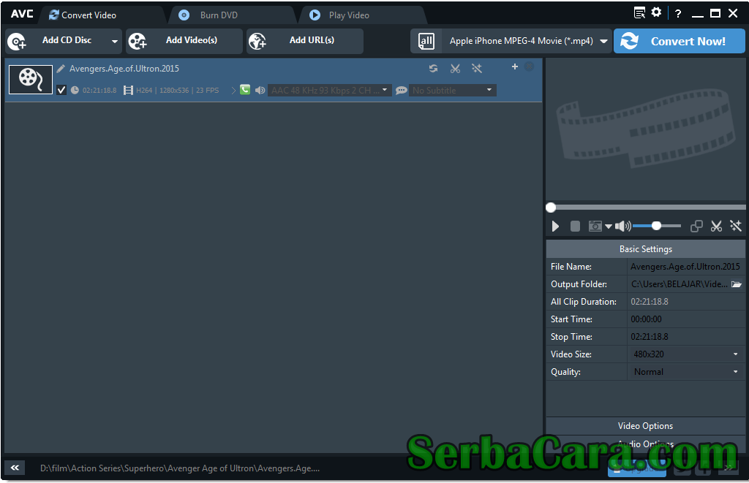Click the scissors clip icon on Avengers row
Screen dimensions: 749x483
point(455,68)
